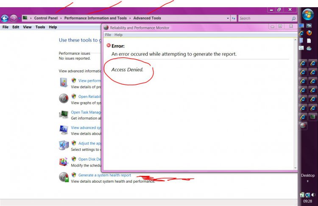Click the address bar location icon

click(25, 18)
